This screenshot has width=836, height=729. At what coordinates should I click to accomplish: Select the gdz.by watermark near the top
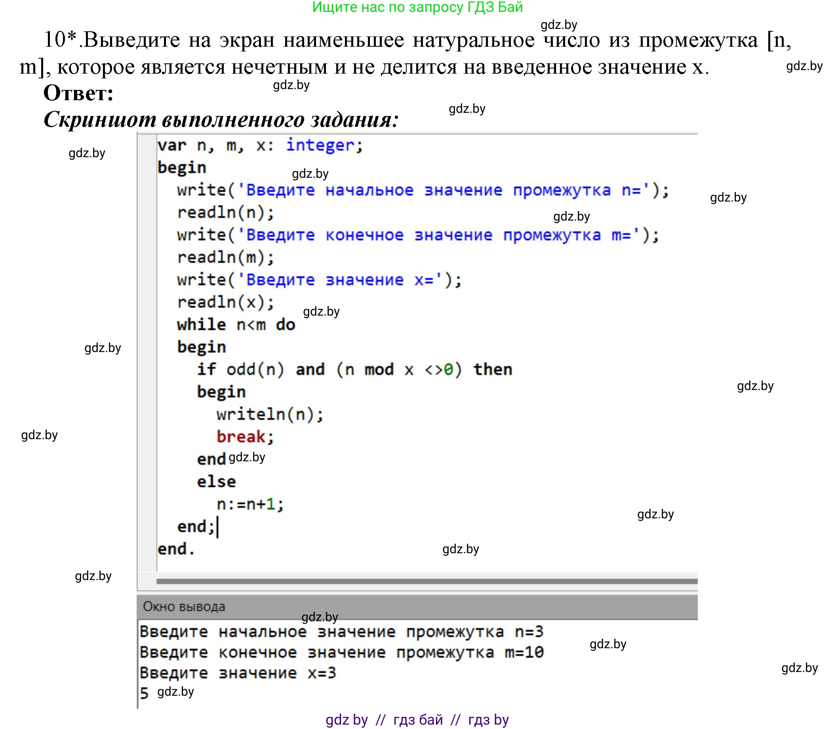[558, 25]
